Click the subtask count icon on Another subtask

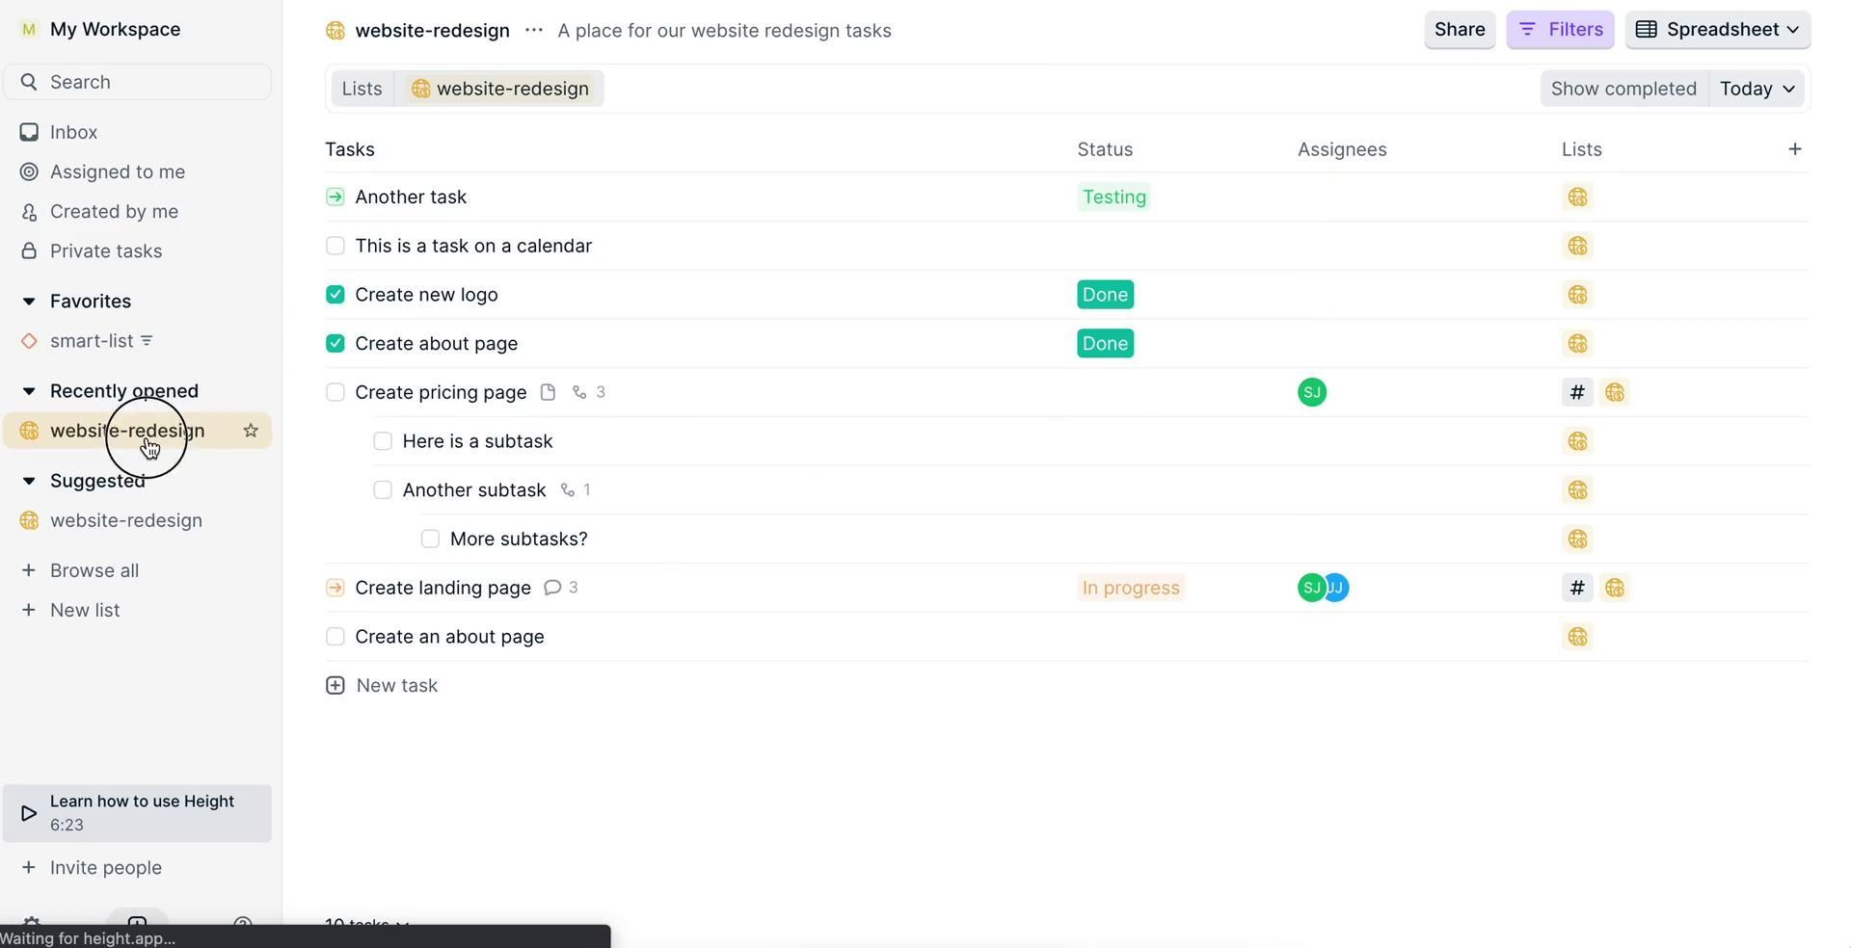click(568, 490)
